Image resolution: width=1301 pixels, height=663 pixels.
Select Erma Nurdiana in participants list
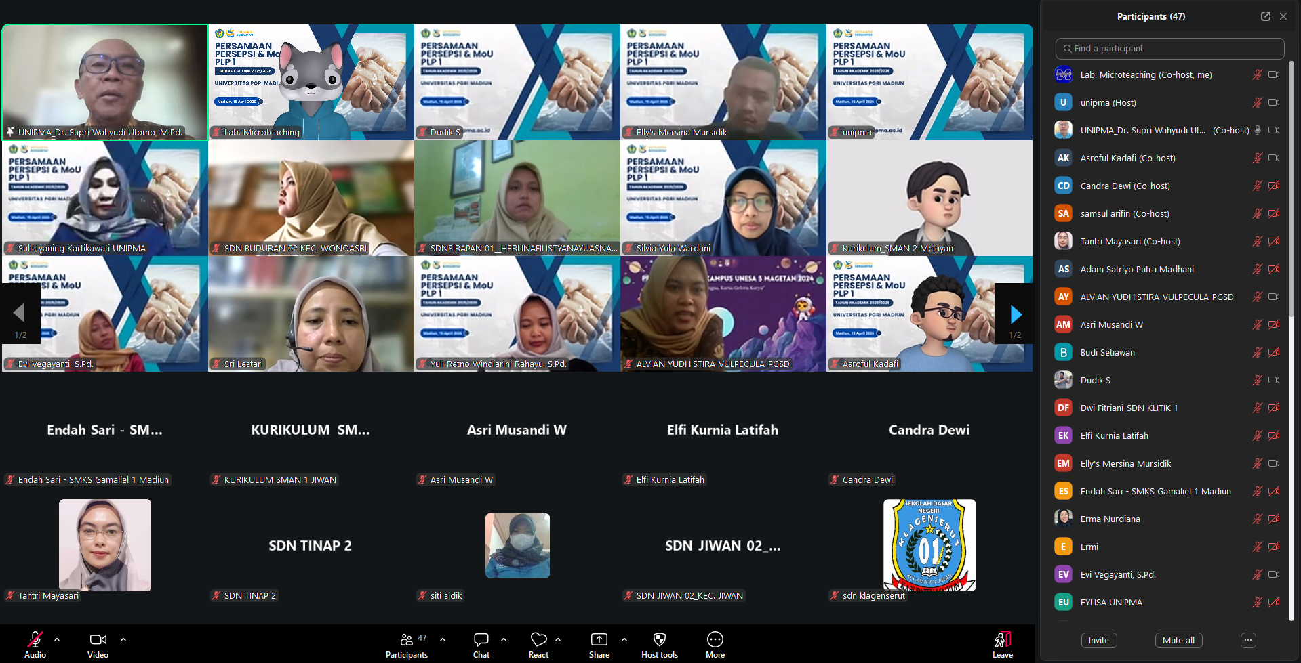point(1110,519)
